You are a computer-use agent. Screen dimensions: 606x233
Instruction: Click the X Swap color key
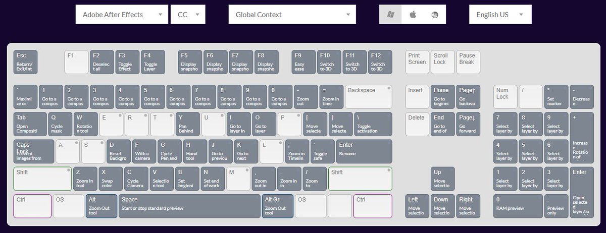pyautogui.click(x=111, y=179)
